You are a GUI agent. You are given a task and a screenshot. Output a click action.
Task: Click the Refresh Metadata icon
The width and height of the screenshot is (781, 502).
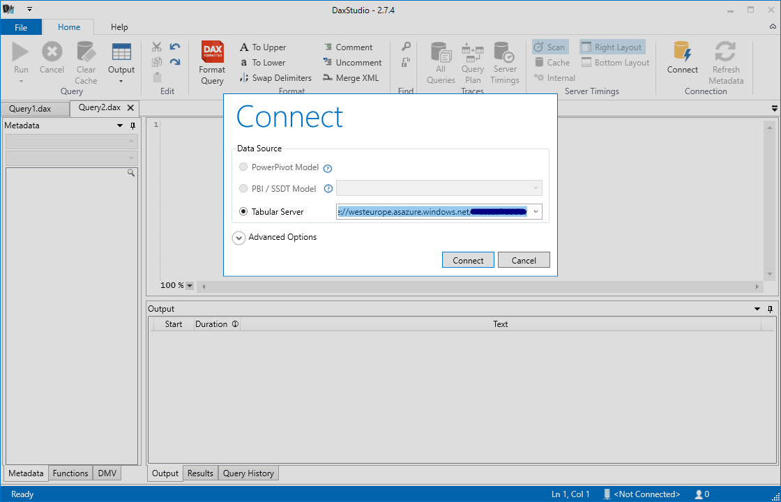click(x=726, y=52)
